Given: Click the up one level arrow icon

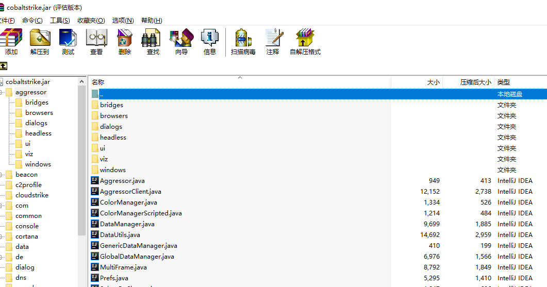Looking at the screenshot, I should [3, 65].
